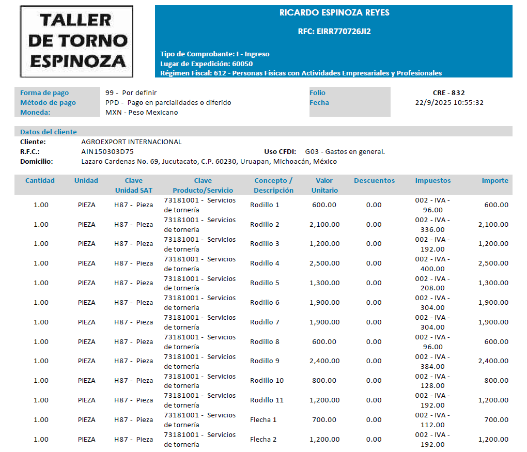Select the Flecha 1 description cell
Screen dimensions: 527x452
click(263, 419)
